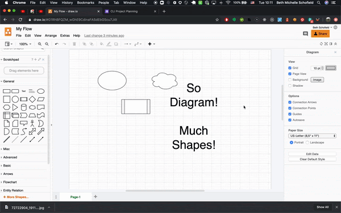Enable the Background checkbox
The width and height of the screenshot is (341, 213).
tap(290, 80)
